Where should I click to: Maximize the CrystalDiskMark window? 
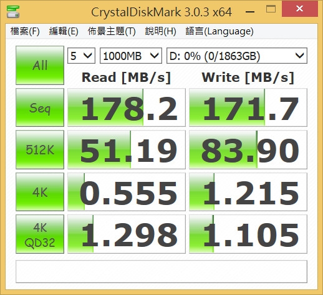click(x=271, y=9)
